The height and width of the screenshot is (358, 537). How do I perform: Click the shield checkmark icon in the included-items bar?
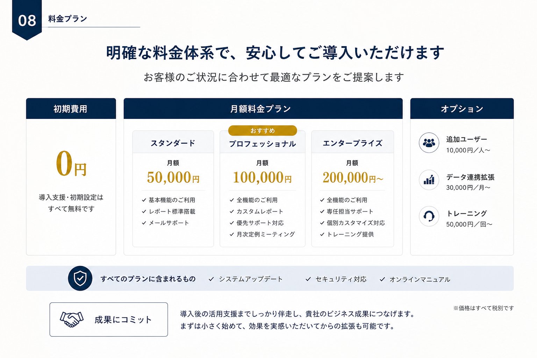(x=80, y=278)
